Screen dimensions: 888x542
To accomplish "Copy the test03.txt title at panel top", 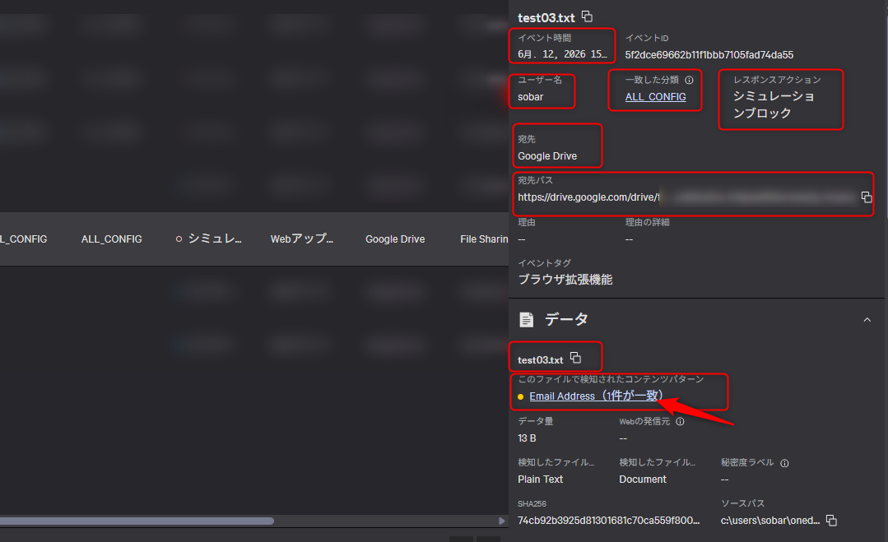I will pyautogui.click(x=588, y=16).
